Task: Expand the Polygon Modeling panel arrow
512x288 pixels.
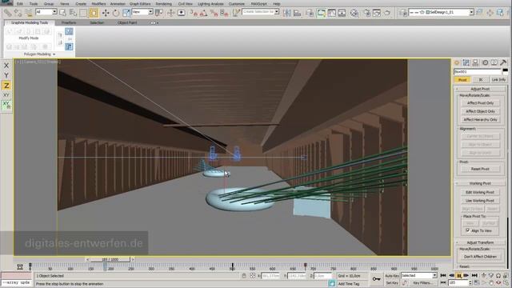Action: click(x=54, y=54)
